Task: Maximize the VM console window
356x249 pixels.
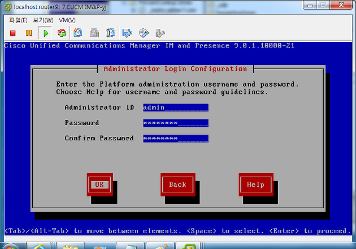Action: coord(323,5)
